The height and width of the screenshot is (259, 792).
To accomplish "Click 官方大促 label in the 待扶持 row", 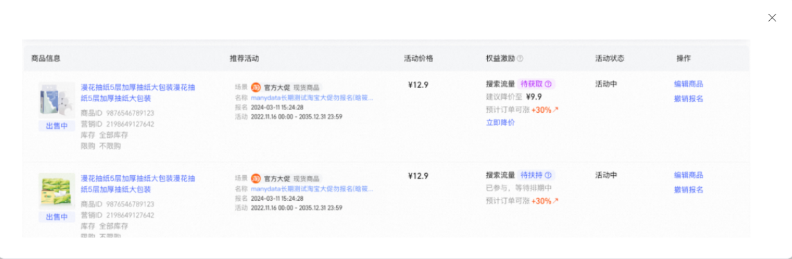I will 276,179.
